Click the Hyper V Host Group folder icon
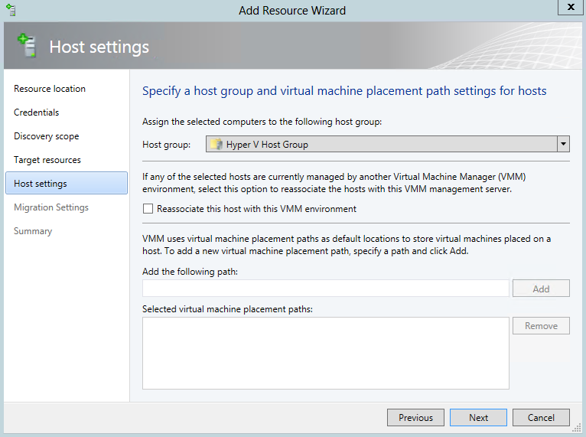Viewport: 586px width, 437px height. pyautogui.click(x=216, y=145)
